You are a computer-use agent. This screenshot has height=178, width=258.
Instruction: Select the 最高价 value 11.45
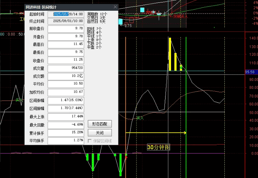tap(66, 45)
